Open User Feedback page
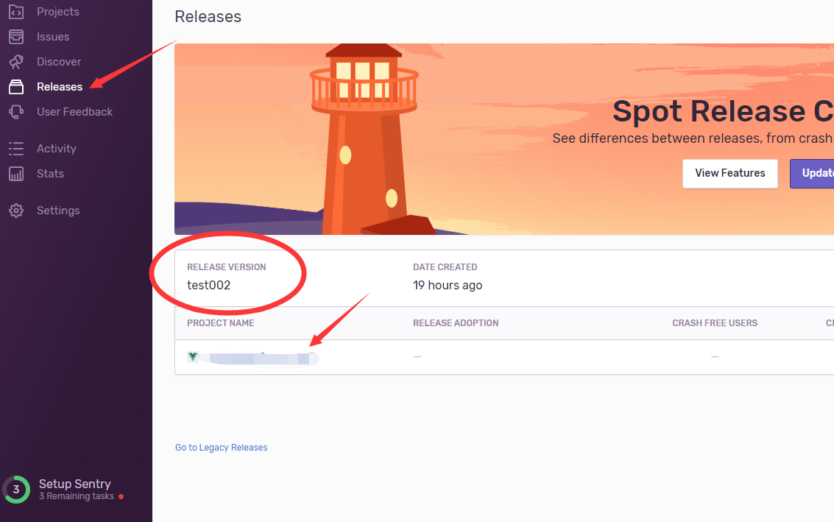This screenshot has width=834, height=522. coord(74,112)
